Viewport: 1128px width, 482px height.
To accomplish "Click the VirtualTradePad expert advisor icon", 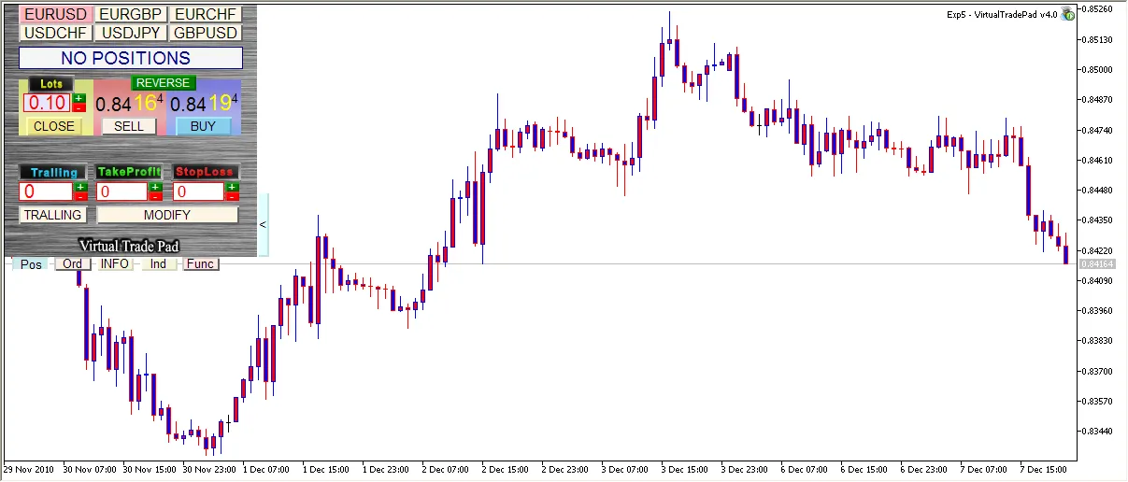I will (x=1067, y=14).
